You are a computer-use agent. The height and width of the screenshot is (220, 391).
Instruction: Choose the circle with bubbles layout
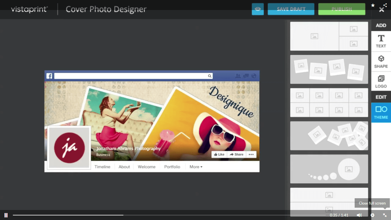[329, 169]
